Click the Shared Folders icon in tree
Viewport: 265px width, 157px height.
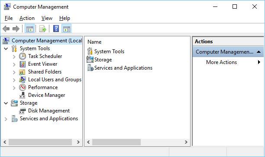coord(23,72)
